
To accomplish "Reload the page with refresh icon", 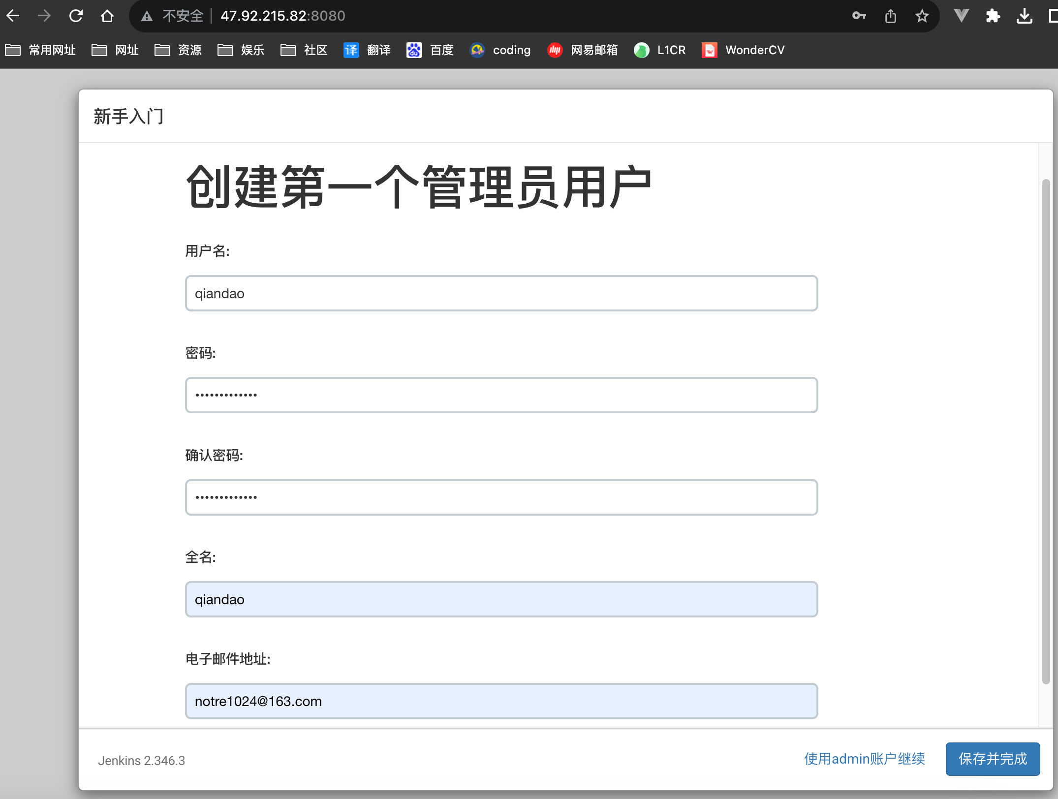I will (76, 16).
